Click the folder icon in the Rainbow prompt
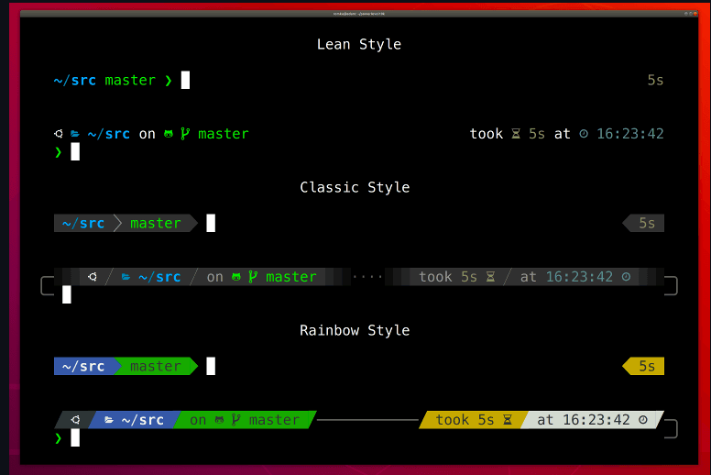711x475 pixels. pyautogui.click(x=109, y=420)
